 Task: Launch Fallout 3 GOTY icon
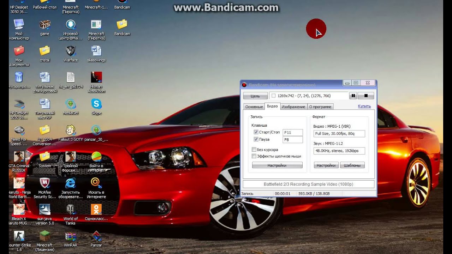(x=71, y=133)
